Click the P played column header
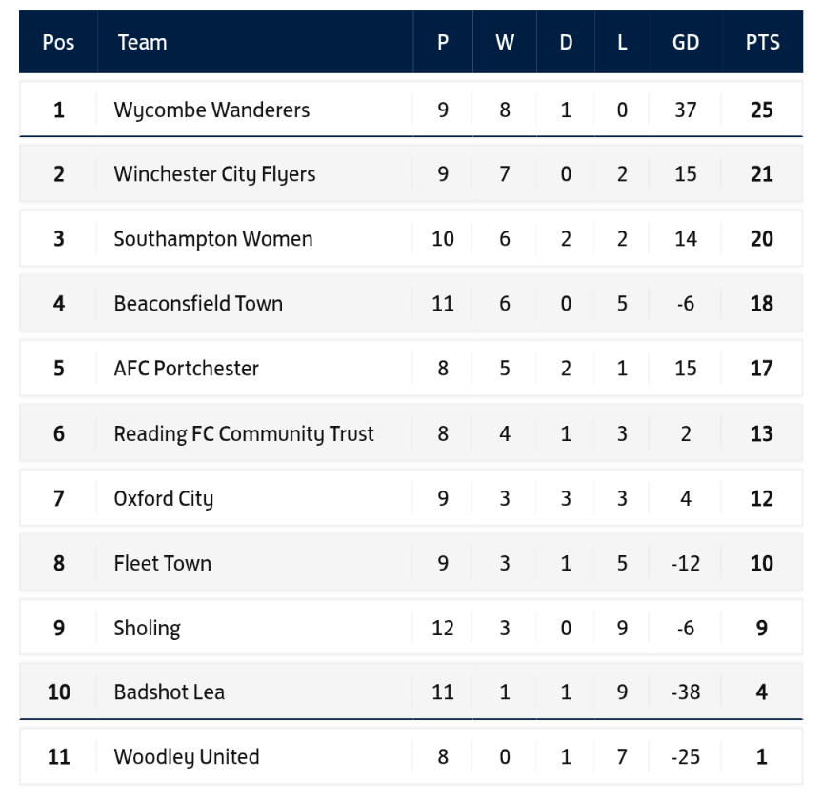This screenshot has height=802, width=822. (x=443, y=42)
